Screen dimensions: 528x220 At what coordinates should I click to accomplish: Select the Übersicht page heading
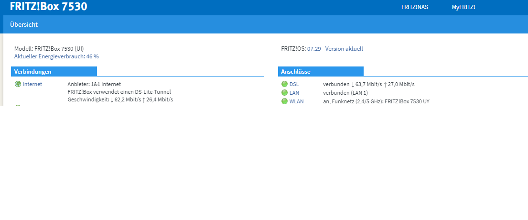click(24, 24)
